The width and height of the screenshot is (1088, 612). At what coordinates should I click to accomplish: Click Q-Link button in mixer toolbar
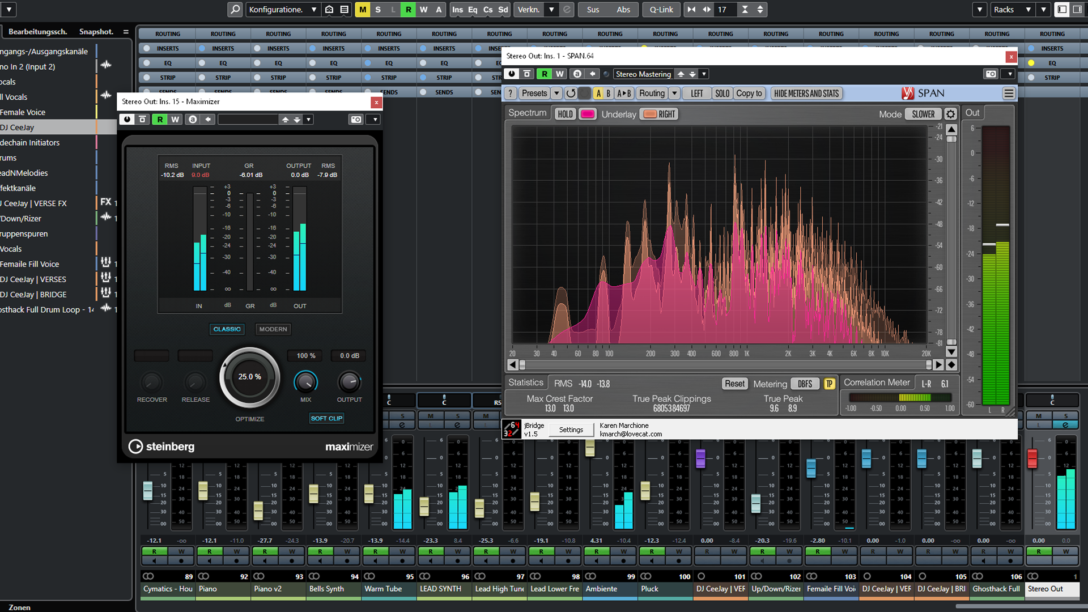pyautogui.click(x=661, y=10)
